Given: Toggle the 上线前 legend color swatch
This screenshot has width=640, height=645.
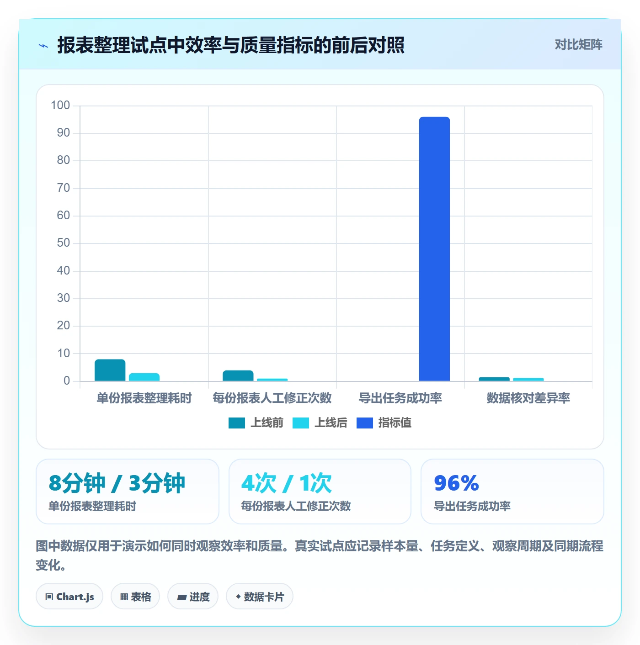Looking at the screenshot, I should pos(237,423).
